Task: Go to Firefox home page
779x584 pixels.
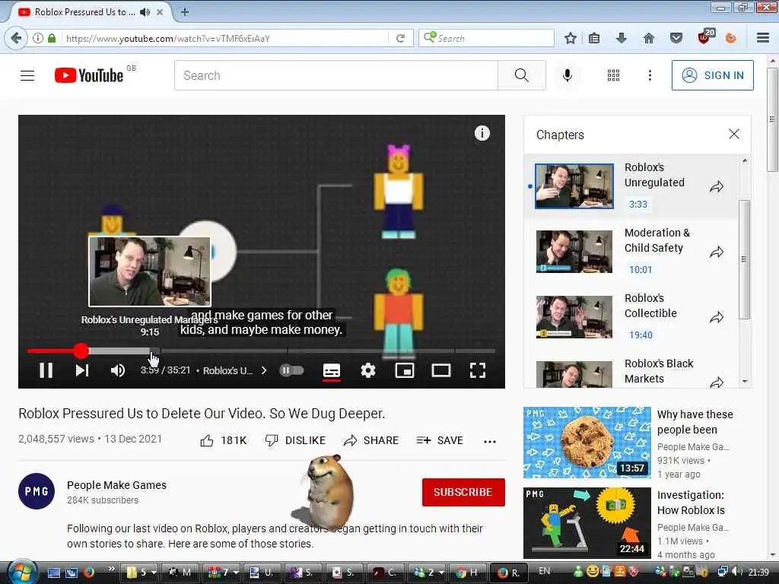Action: pyautogui.click(x=649, y=38)
